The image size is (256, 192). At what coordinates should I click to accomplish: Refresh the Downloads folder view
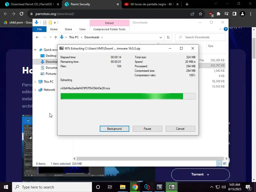click(x=168, y=37)
